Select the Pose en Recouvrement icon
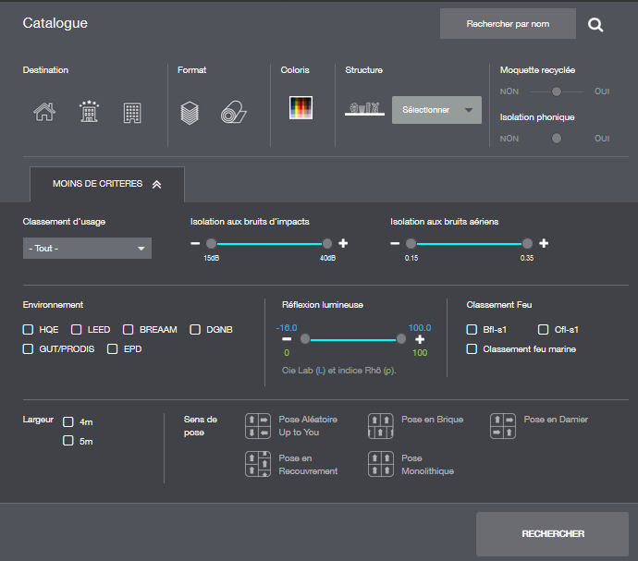This screenshot has height=561, width=638. pyautogui.click(x=258, y=464)
